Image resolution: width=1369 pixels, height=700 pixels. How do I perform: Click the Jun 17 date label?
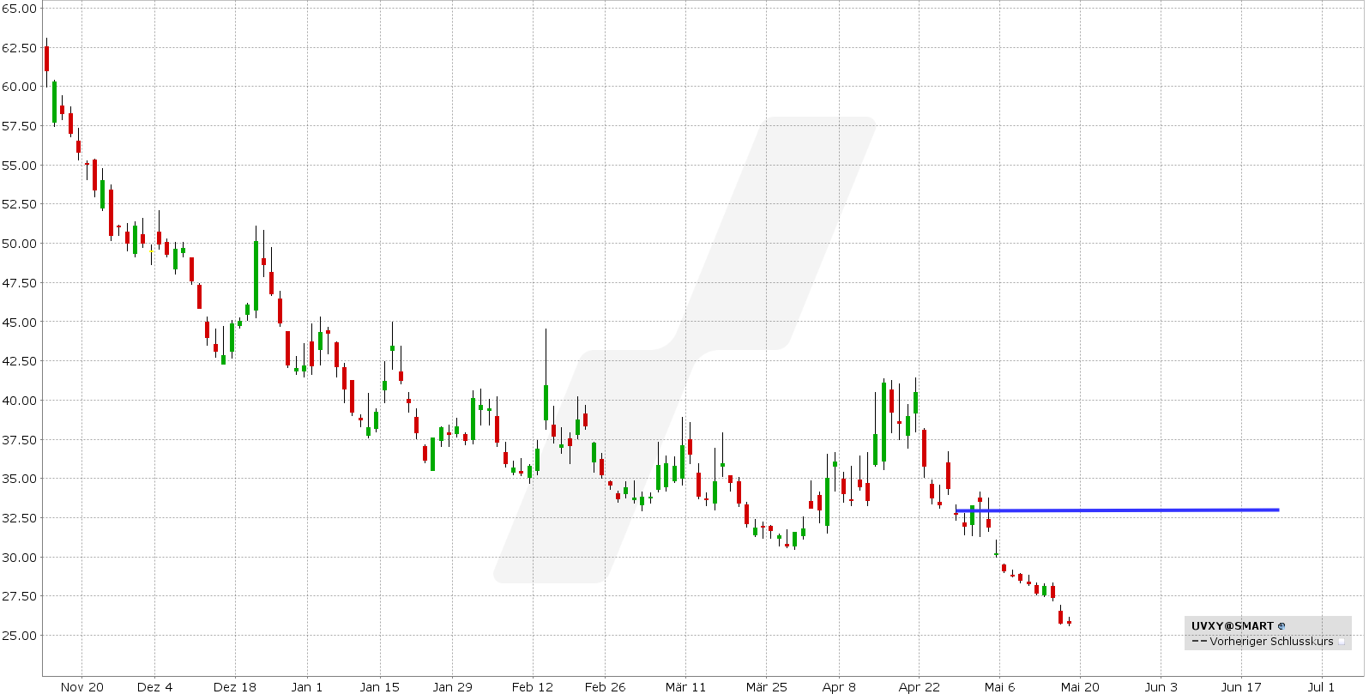point(1241,687)
